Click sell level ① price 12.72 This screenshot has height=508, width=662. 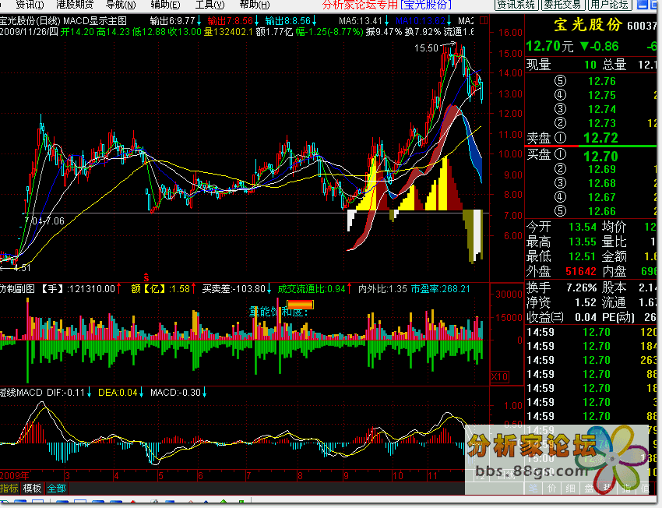tap(600, 138)
